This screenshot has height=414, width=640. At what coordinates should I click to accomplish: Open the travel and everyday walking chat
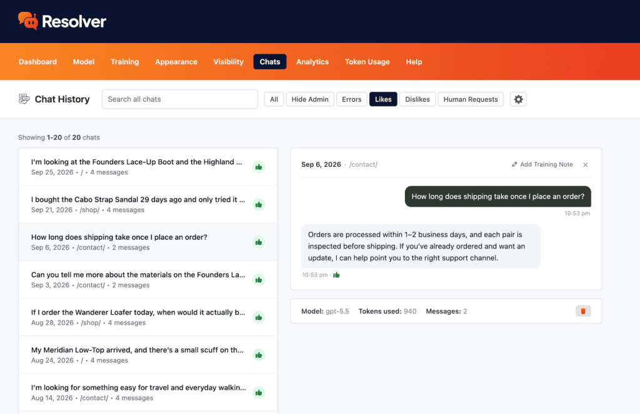coord(147,392)
